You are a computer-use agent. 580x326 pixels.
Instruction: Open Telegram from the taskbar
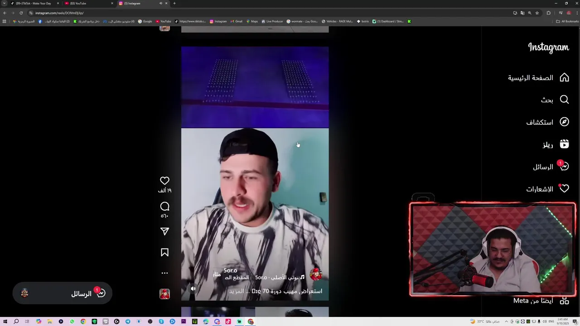[128, 321]
